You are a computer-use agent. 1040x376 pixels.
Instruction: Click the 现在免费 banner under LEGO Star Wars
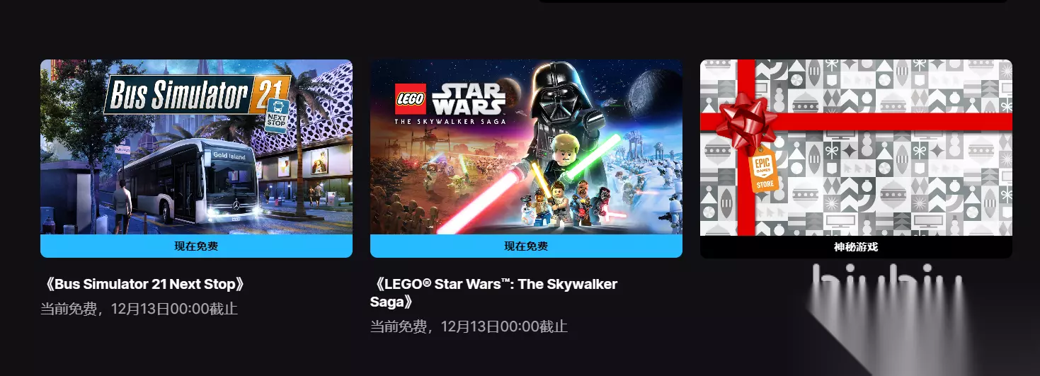[x=526, y=246]
